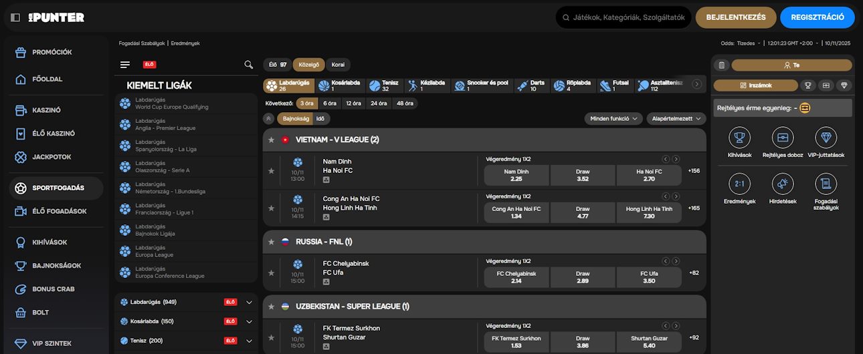Click the search magnifier in leagues panel
863x354 pixels.
[x=249, y=65]
